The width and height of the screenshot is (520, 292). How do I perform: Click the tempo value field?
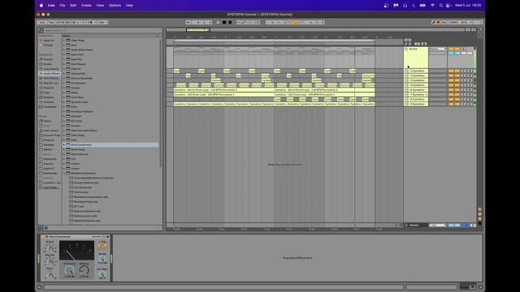(x=60, y=23)
